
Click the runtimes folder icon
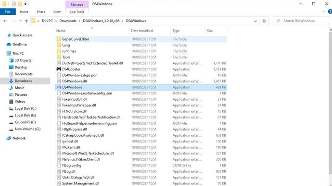pyautogui.click(x=59, y=51)
